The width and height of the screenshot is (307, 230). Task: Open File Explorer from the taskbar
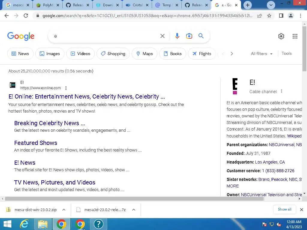(x=43, y=224)
